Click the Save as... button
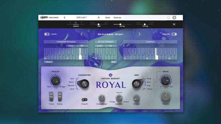The image size is (221, 124). tap(118, 18)
